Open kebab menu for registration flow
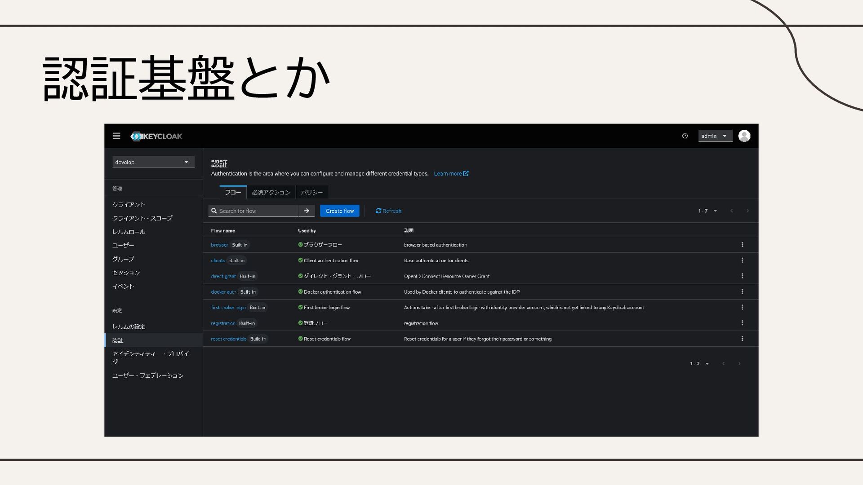The image size is (863, 485). tap(742, 323)
